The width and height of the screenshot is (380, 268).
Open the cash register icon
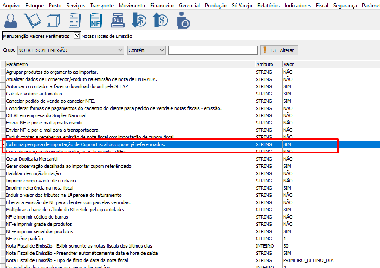117,20
